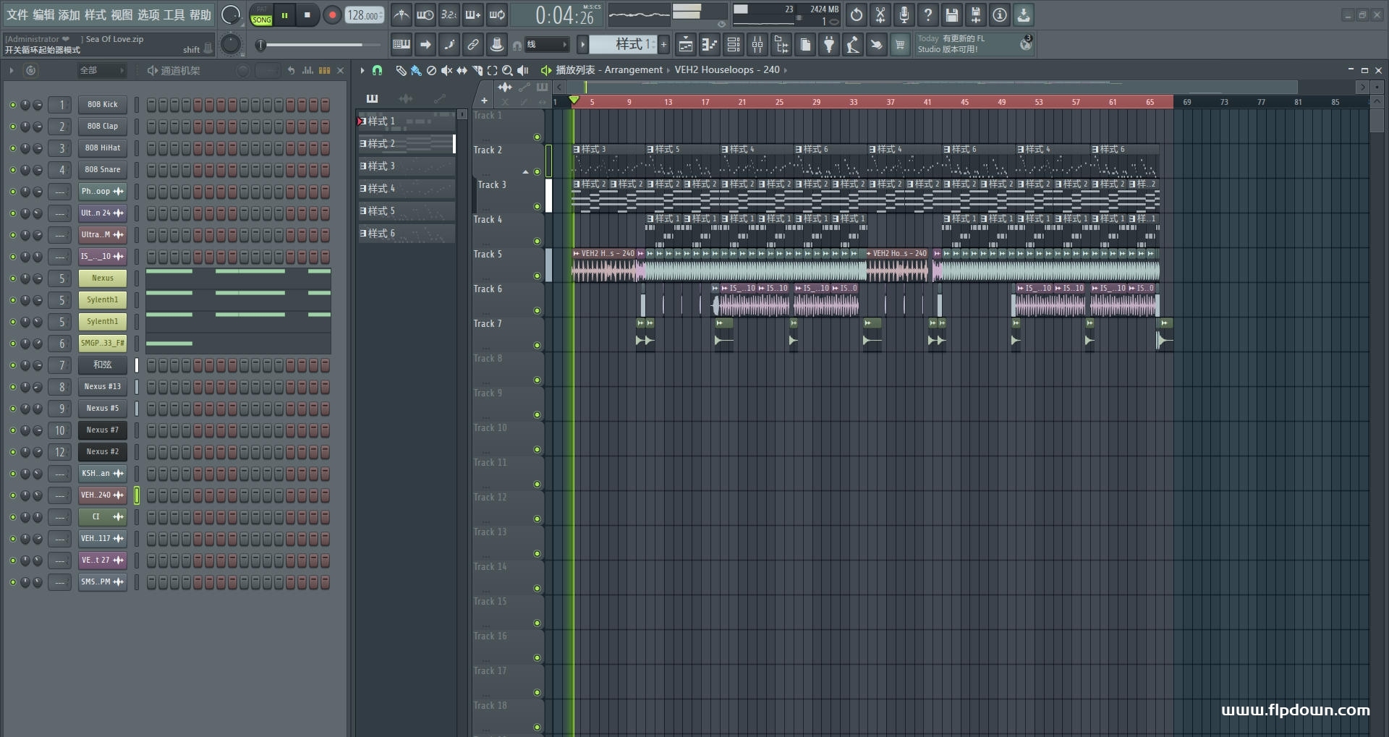Viewport: 1389px width, 737px height.
Task: Select the playlist zoom magnifier tool
Action: point(507,70)
